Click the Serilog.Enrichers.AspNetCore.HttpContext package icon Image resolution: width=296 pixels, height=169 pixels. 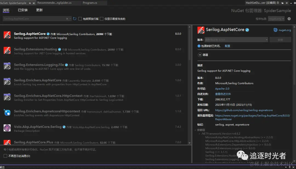coord(7,97)
